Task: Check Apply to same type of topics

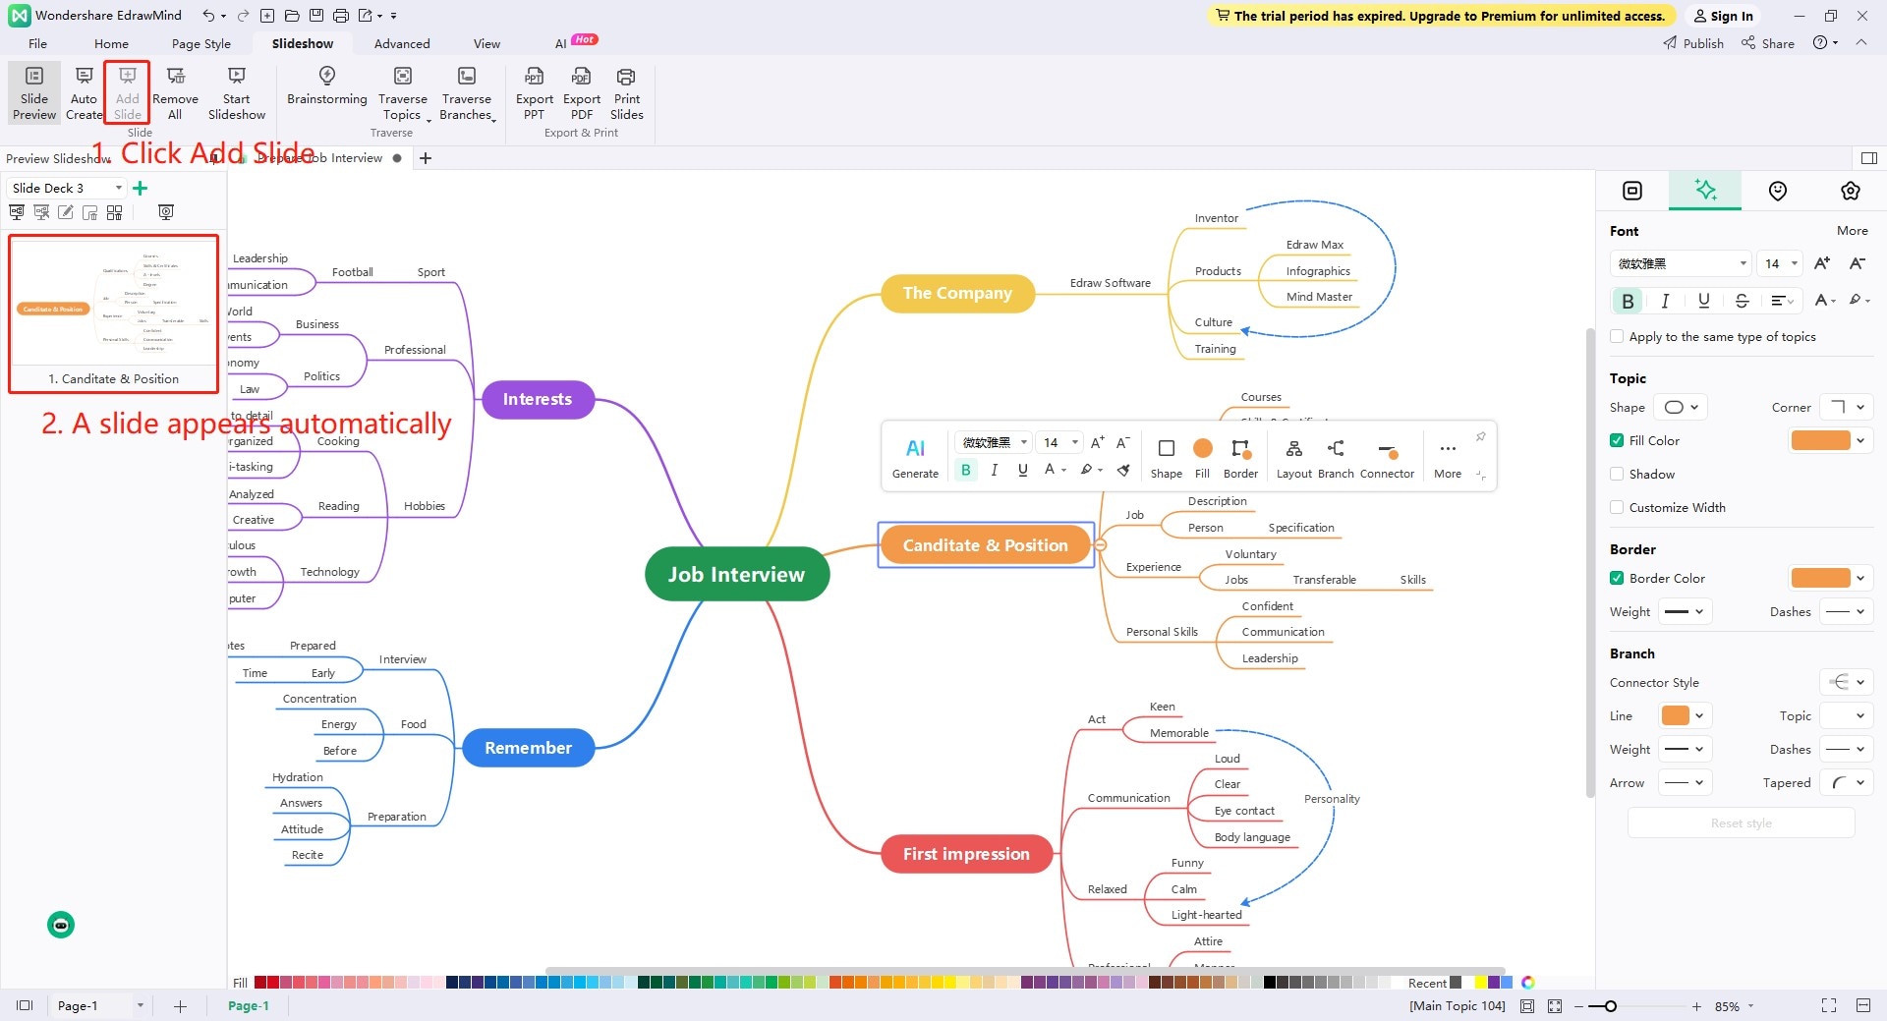Action: click(1617, 336)
